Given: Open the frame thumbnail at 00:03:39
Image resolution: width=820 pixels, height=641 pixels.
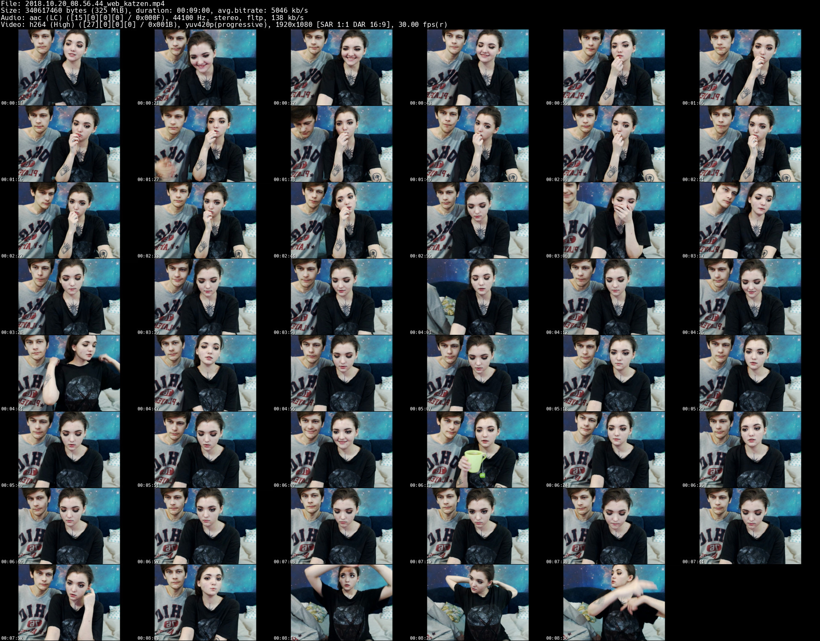Looking at the screenshot, I should (x=205, y=297).
